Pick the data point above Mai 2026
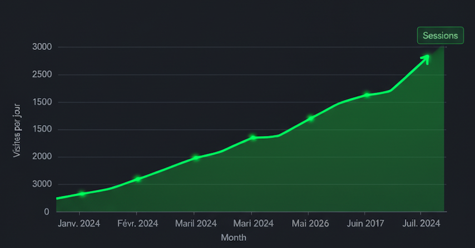The height and width of the screenshot is (248, 475). coord(311,118)
